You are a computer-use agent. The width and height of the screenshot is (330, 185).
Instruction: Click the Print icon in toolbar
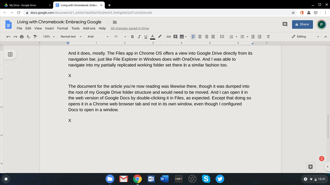coord(22,37)
